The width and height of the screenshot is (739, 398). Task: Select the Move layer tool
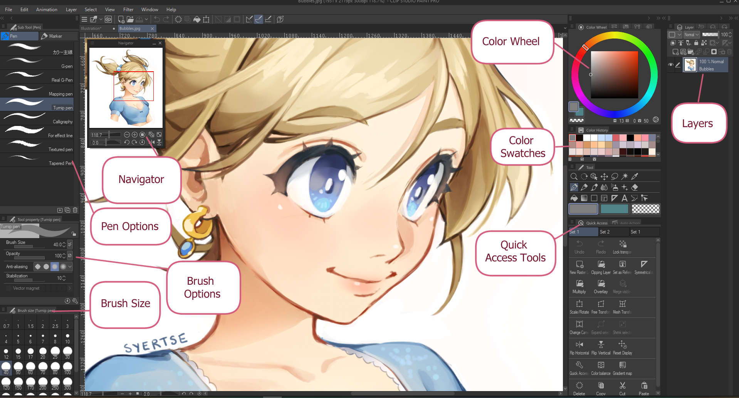click(604, 176)
